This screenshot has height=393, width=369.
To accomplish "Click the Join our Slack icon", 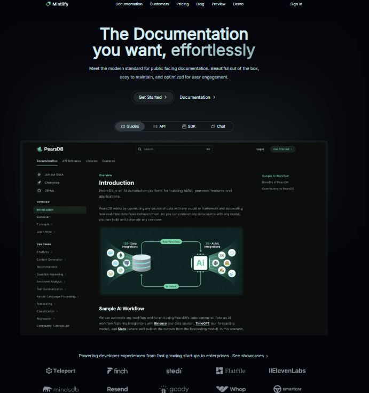I will (39, 175).
